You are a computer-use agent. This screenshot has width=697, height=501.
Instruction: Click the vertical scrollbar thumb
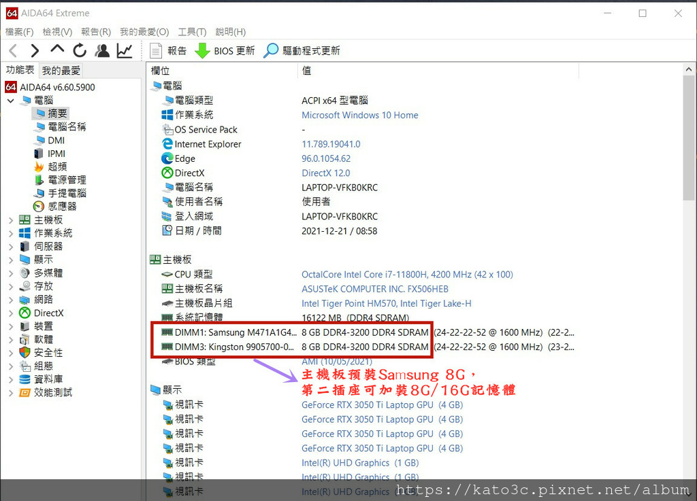click(x=689, y=138)
